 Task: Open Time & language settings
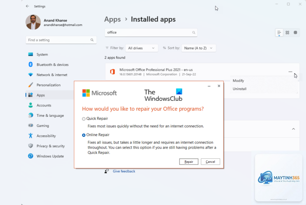50,116
